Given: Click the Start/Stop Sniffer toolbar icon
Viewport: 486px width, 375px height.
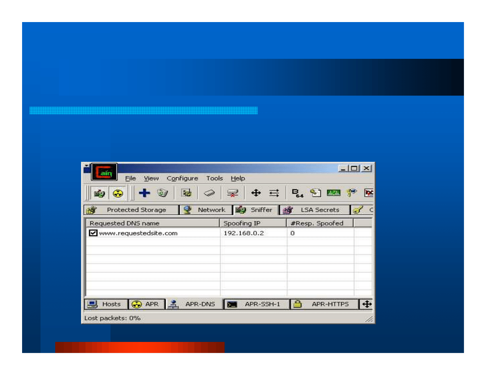Looking at the screenshot, I should tap(99, 193).
